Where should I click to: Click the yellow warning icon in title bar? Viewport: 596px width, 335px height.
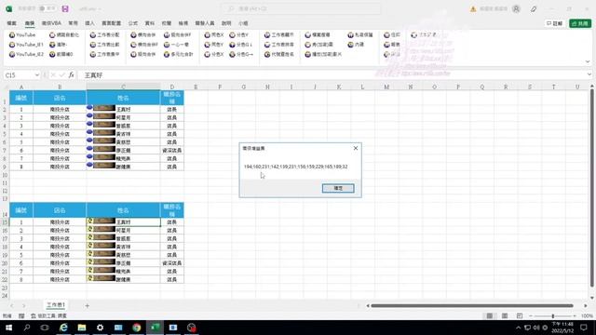pyautogui.click(x=473, y=8)
